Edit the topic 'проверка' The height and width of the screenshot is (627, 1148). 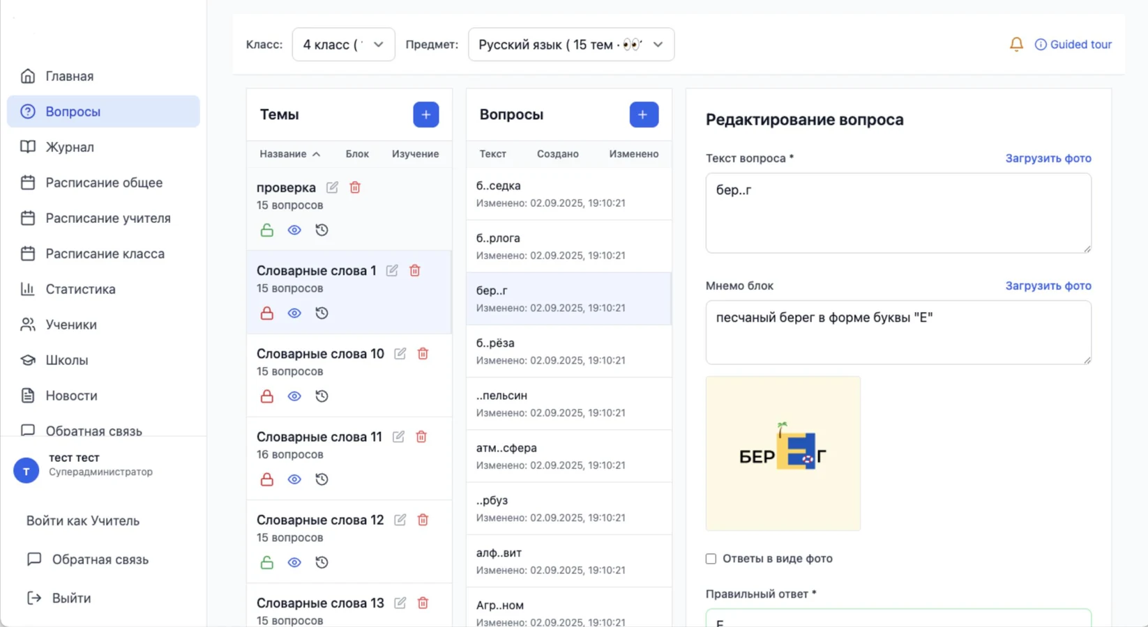(x=332, y=187)
